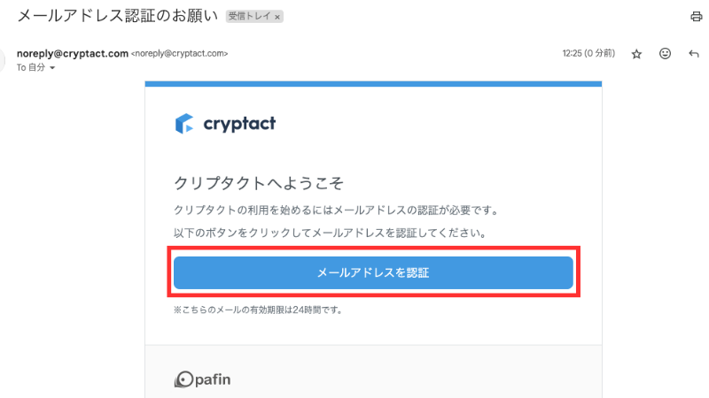Click the クリプタクトへようこそ heading
709x398 pixels.
click(x=258, y=183)
